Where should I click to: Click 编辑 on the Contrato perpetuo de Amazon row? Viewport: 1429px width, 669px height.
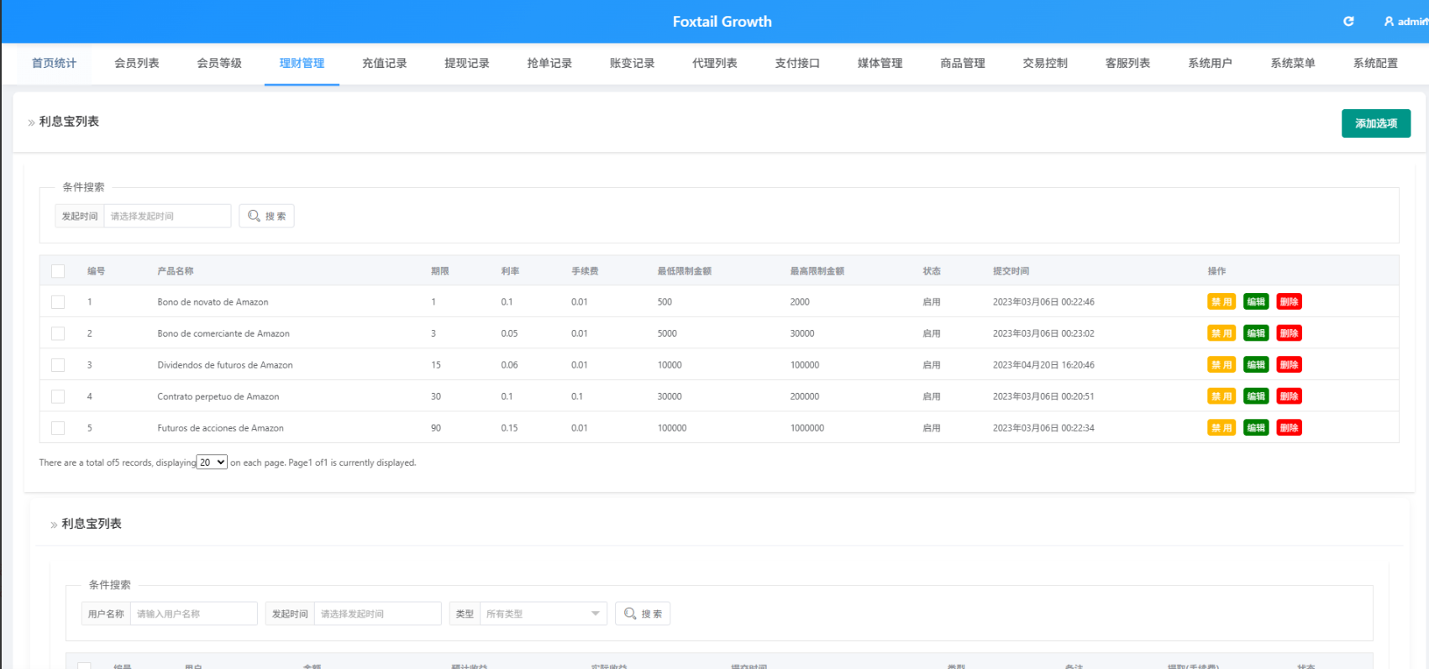(1256, 396)
